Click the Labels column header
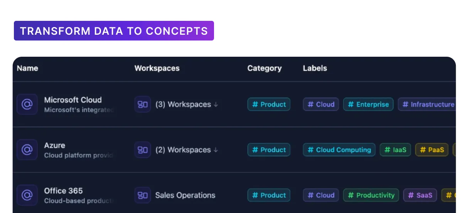This screenshot has height=213, width=467. coord(315,68)
